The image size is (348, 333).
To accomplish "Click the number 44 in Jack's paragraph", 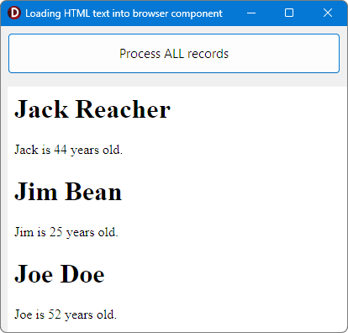I will point(61,150).
